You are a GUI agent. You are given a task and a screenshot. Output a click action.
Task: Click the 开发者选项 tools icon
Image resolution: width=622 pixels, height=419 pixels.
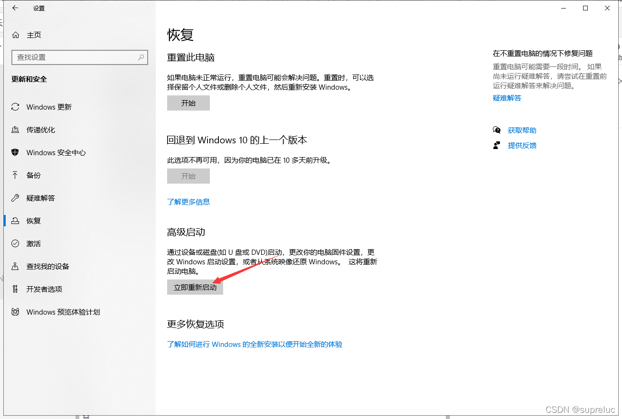(16, 289)
